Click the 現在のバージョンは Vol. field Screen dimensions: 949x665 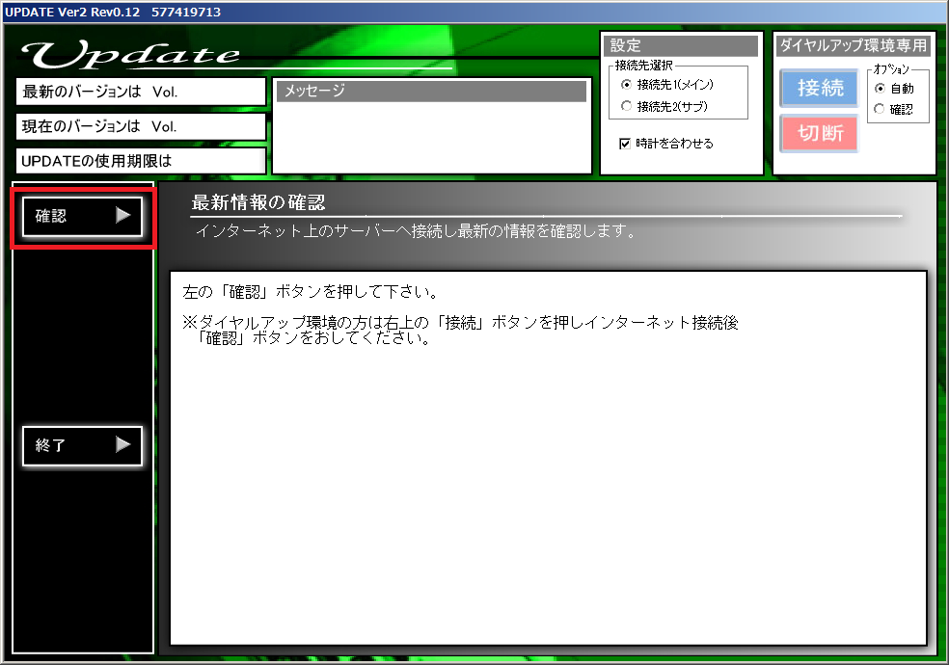coord(141,126)
